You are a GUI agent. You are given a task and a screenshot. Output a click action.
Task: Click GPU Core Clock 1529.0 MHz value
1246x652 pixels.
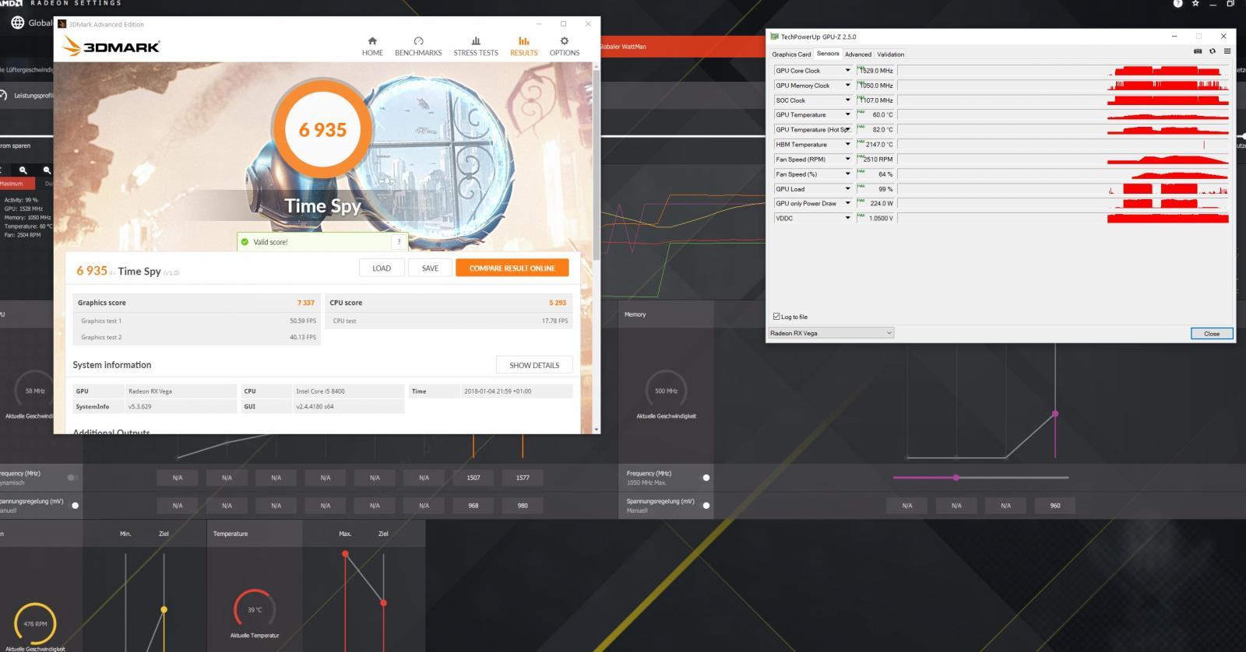pos(877,71)
